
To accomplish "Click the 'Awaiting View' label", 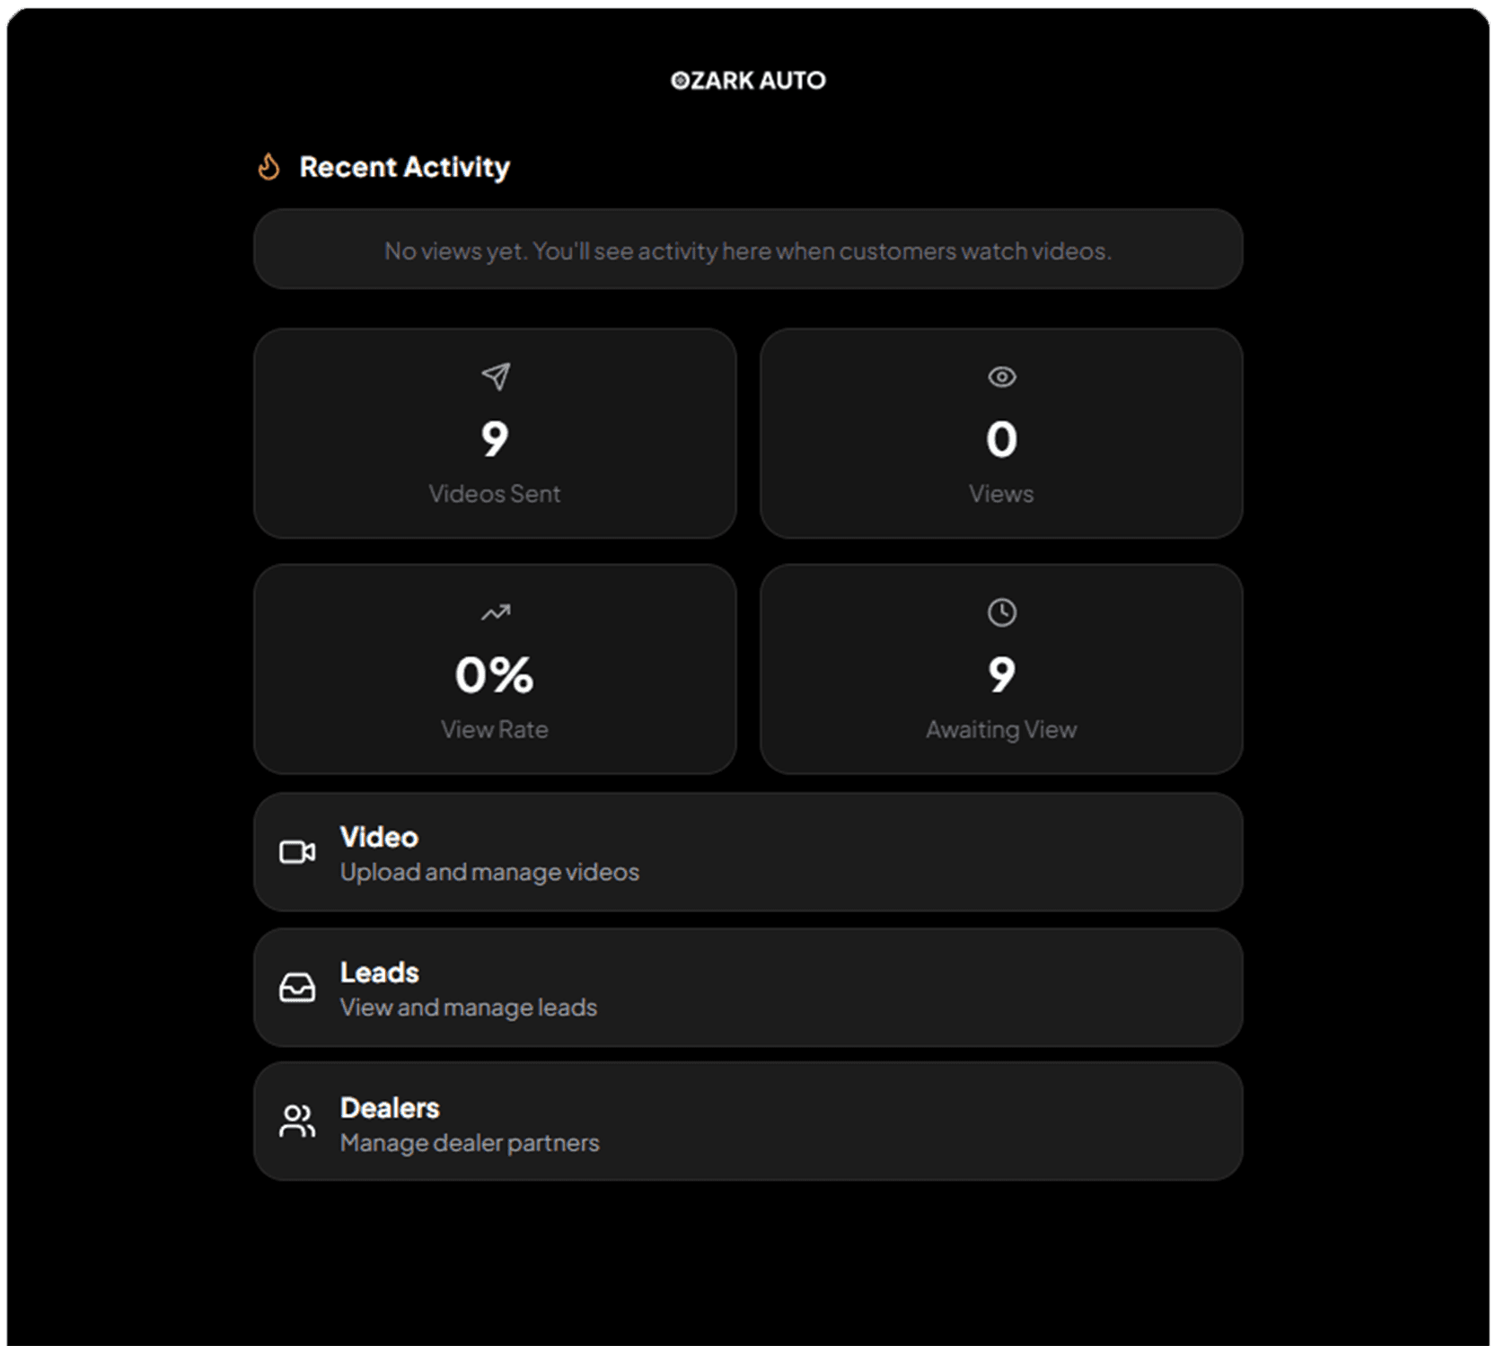I will 1001,730.
